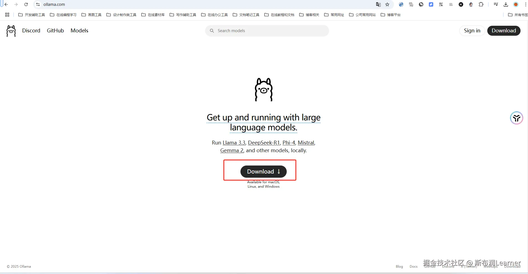Show the 所有书签 all bookmarks folder
The width and height of the screenshot is (528, 274).
pos(518,15)
